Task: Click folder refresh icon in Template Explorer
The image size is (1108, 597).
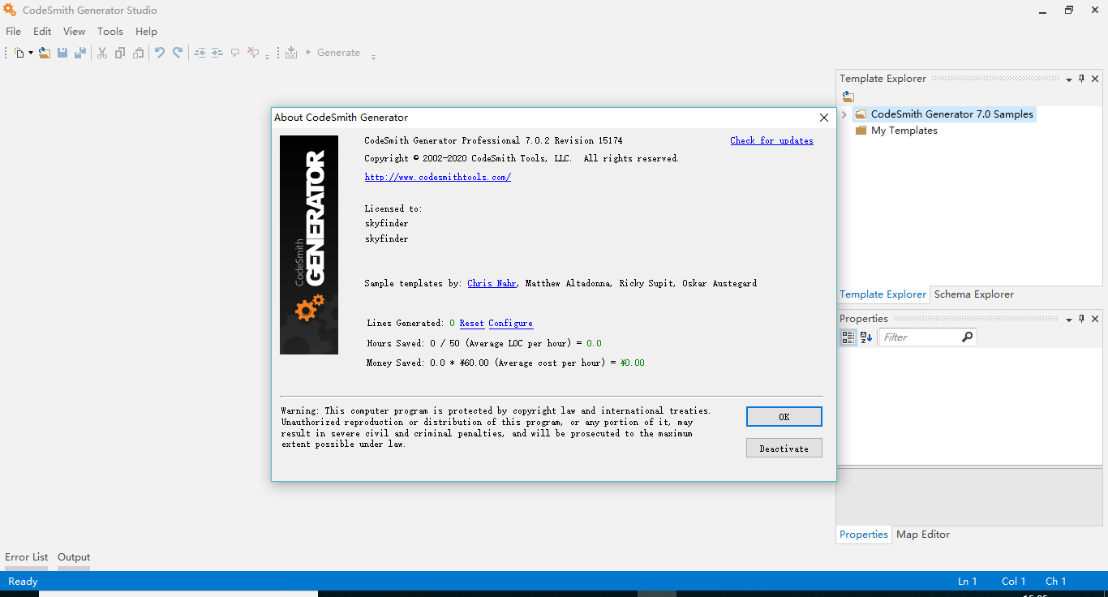Action: (848, 97)
